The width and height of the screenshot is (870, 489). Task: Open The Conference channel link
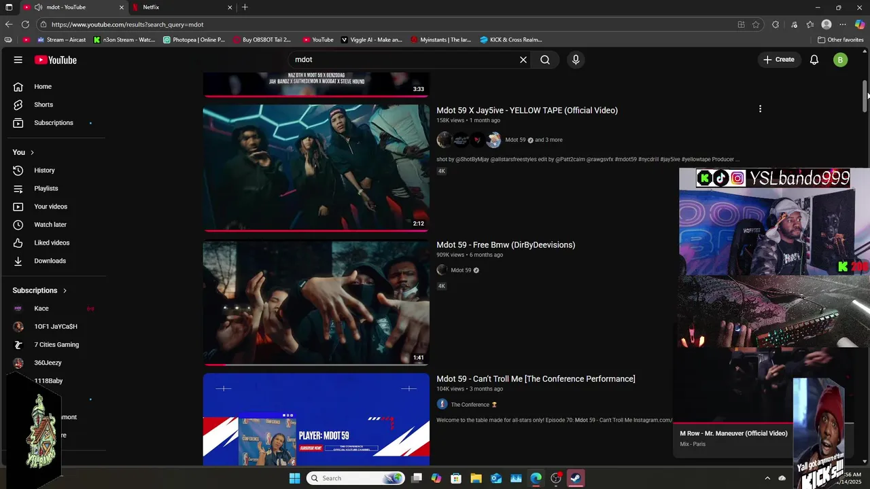point(470,405)
